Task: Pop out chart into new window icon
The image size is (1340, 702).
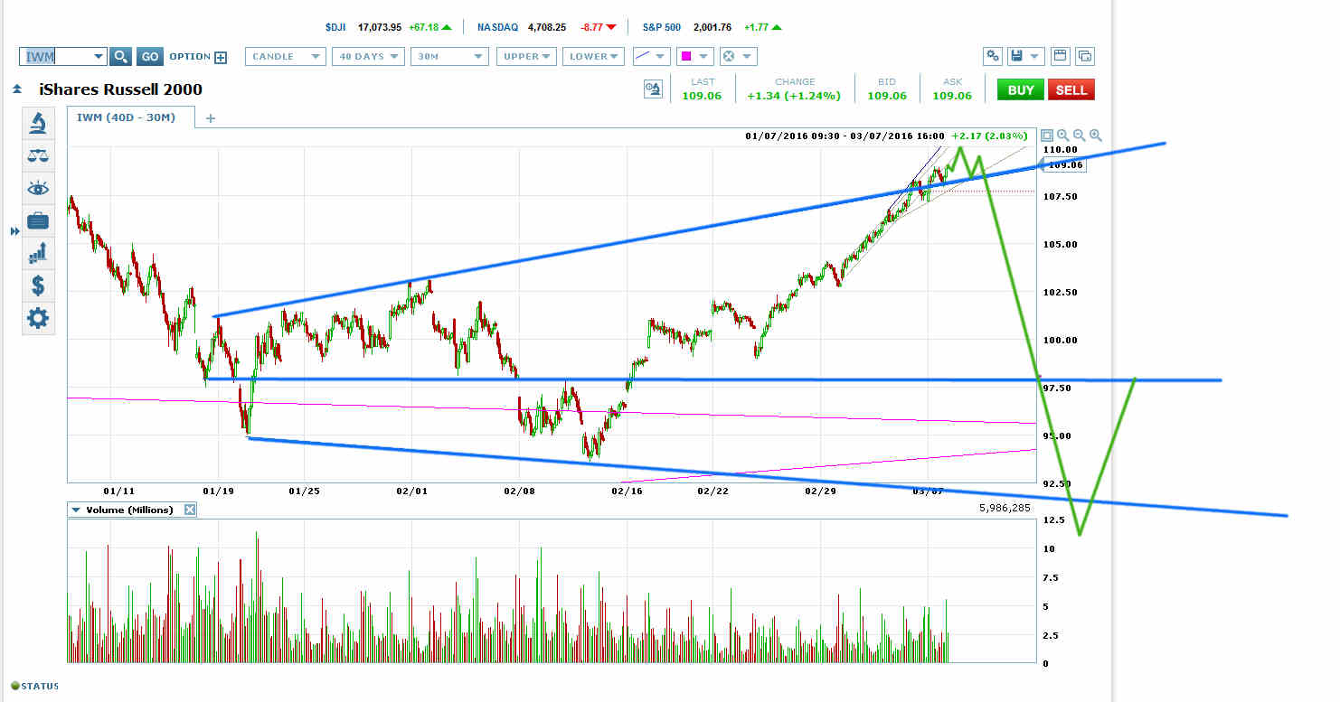Action: point(1085,56)
